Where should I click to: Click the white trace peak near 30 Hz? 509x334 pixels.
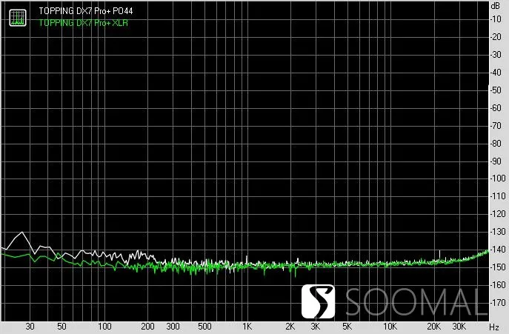(21, 232)
